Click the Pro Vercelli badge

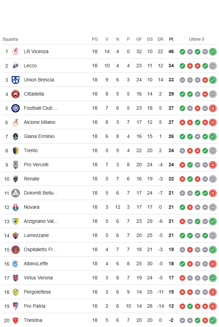pyautogui.click(x=16, y=165)
